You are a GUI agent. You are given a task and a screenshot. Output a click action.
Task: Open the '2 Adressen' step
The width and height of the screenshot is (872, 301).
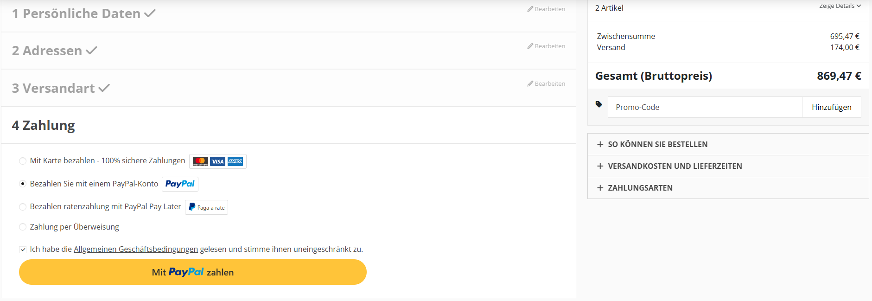47,51
